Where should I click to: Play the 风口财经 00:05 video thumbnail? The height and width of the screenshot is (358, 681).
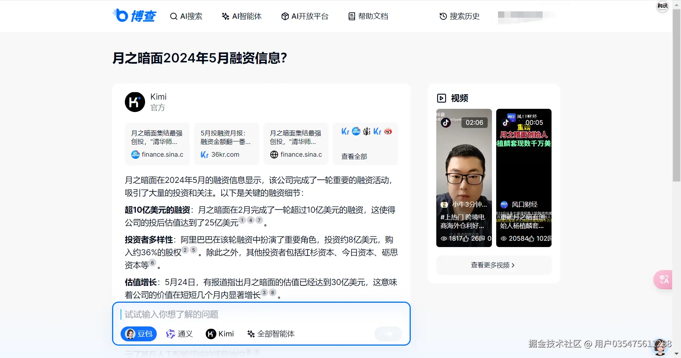pyautogui.click(x=524, y=178)
